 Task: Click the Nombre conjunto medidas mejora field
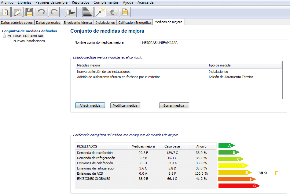tap(213, 43)
